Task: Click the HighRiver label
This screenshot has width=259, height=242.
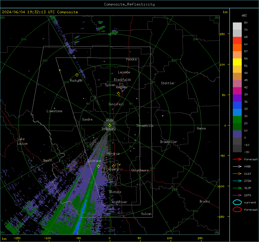Action: (x=119, y=202)
